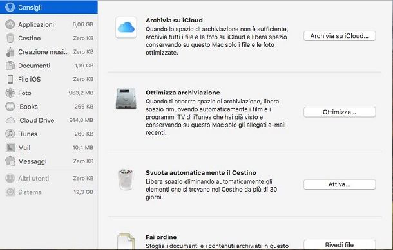Viewport: 393px width, 250px height.
Task: Click the large iCloud icon thumbnail
Action: click(126, 28)
